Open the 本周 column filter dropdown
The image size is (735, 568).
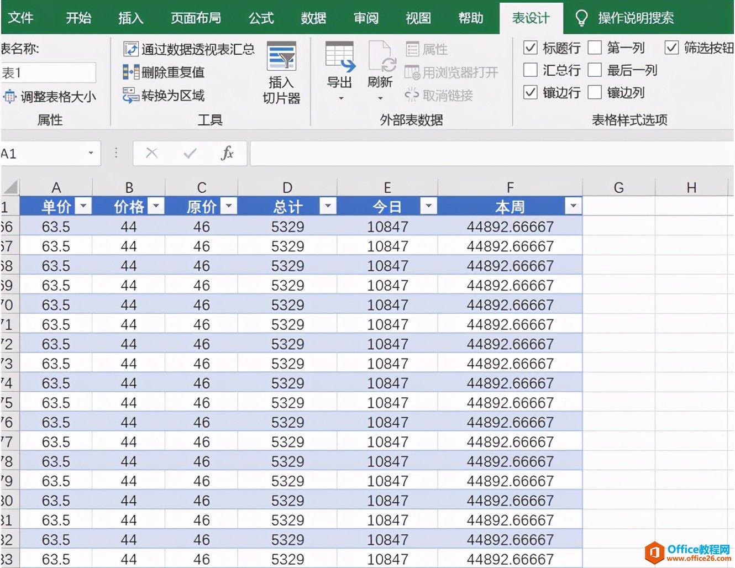(573, 206)
